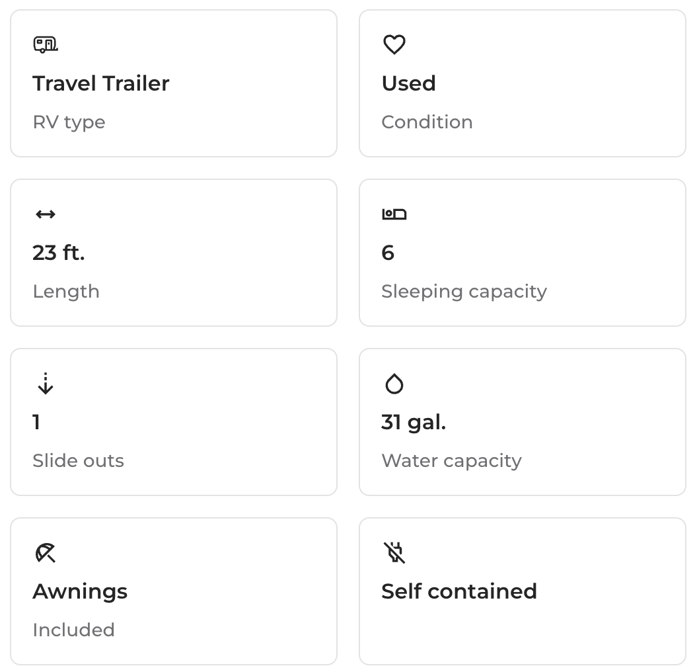Screen dimensions: 695x672
Task: Click the down-arrow slide outs icon
Action: pyautogui.click(x=46, y=384)
